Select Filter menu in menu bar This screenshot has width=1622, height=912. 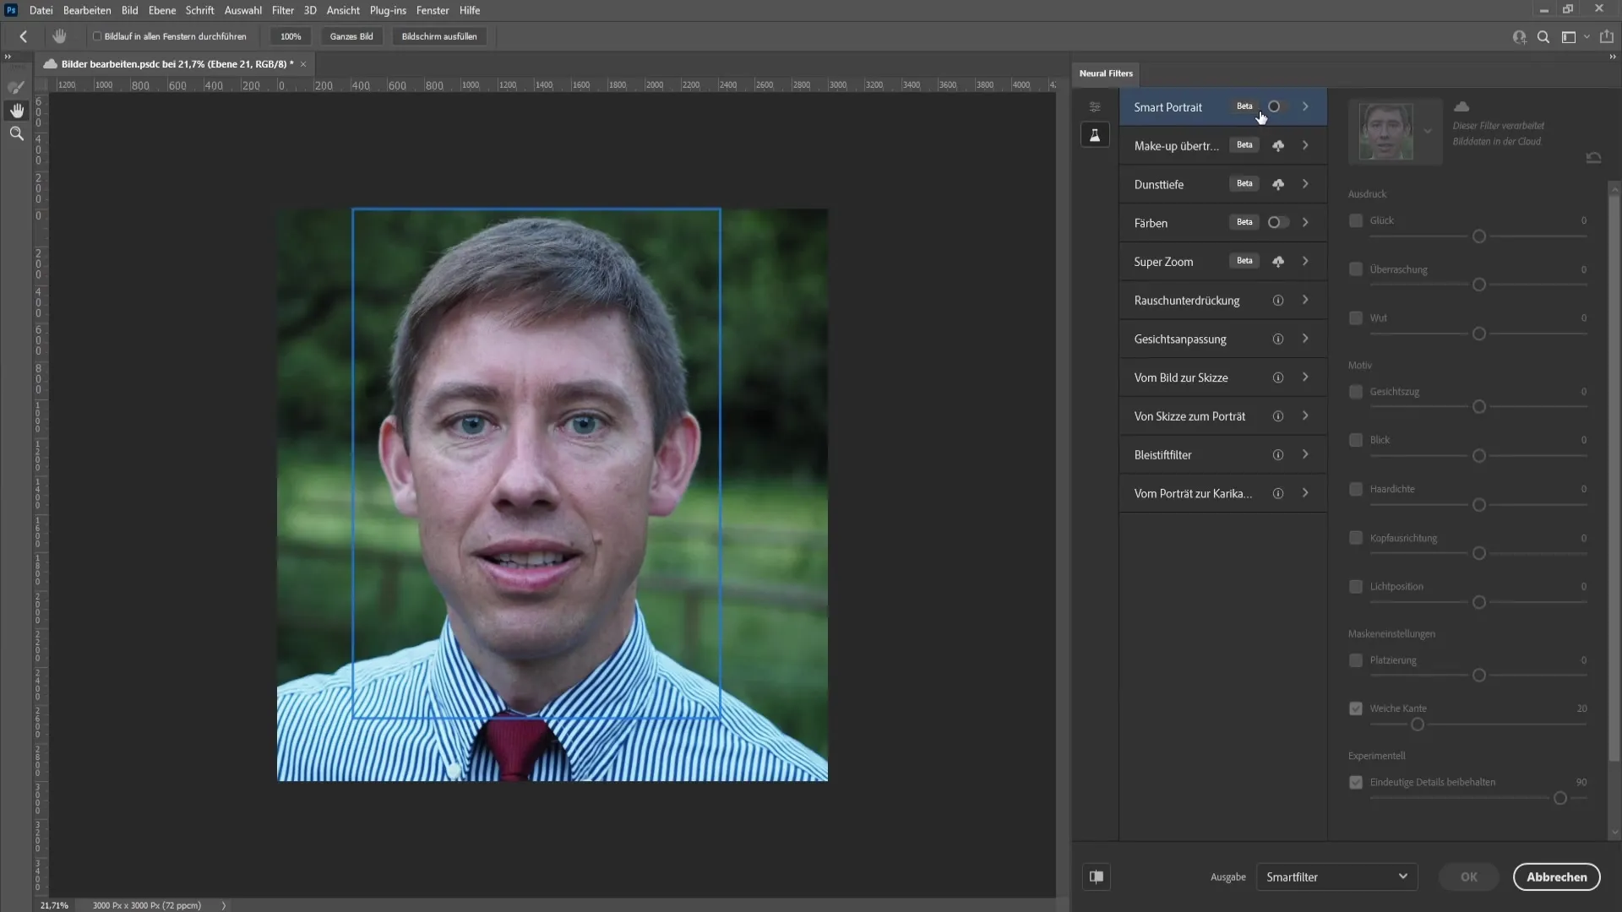point(282,10)
